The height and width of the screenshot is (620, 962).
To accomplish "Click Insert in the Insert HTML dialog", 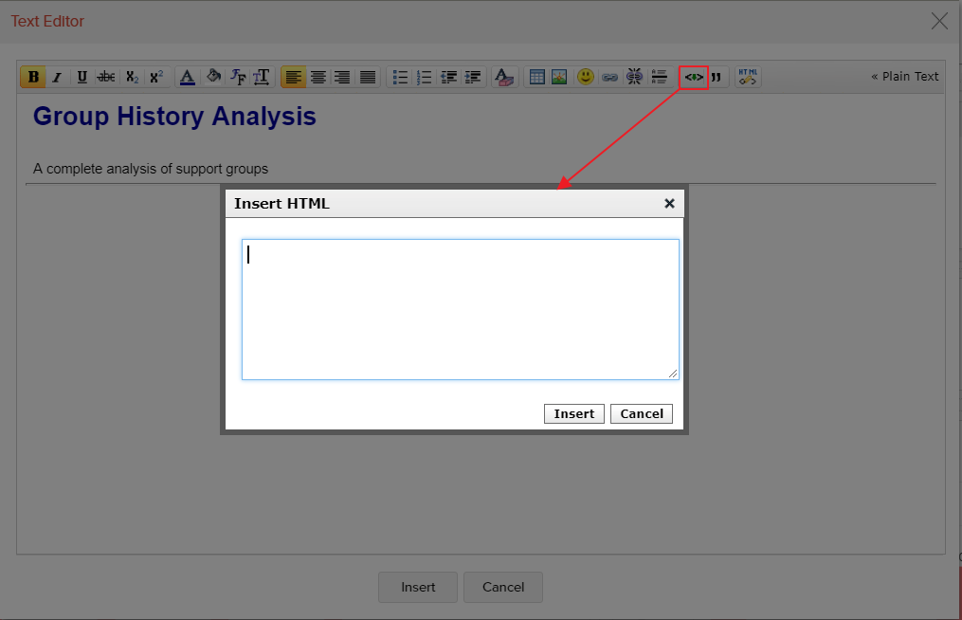I will point(573,413).
